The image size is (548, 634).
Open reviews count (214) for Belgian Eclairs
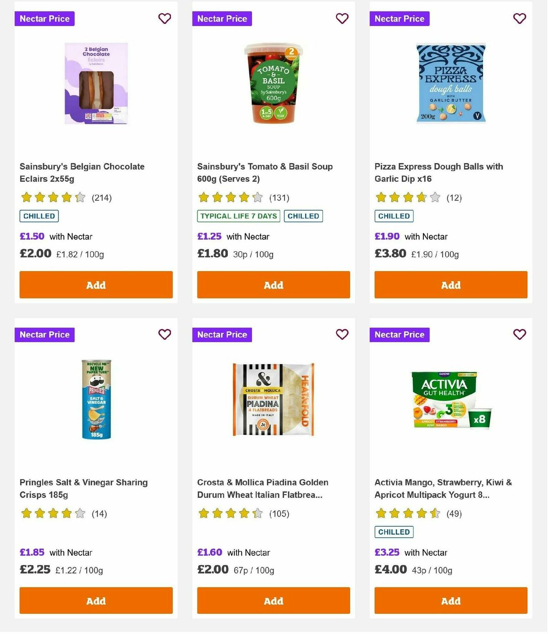(102, 198)
